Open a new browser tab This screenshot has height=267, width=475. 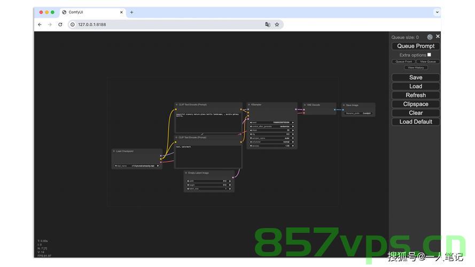coord(131,12)
